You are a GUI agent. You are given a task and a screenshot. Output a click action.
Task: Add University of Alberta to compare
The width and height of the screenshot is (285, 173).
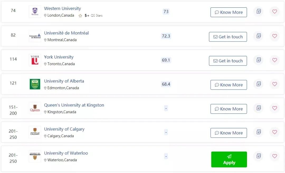tap(258, 84)
